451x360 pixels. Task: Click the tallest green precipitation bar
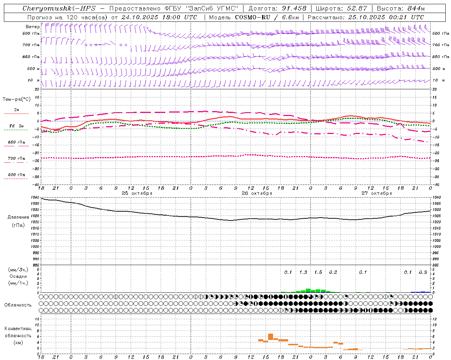coord(308,291)
